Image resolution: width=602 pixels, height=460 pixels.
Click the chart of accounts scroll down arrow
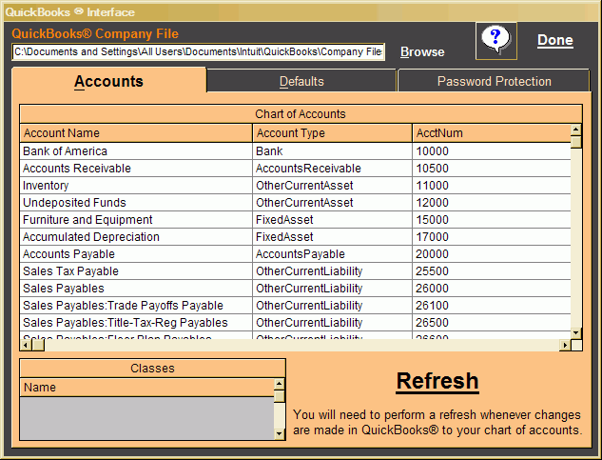click(576, 332)
